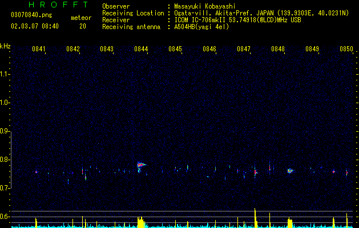
Task: Click the meteor count label
Action: click(x=81, y=18)
